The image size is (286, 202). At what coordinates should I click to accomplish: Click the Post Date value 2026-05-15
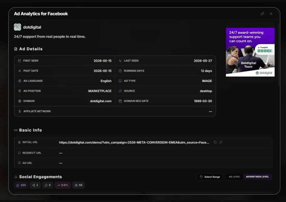tap(103, 71)
